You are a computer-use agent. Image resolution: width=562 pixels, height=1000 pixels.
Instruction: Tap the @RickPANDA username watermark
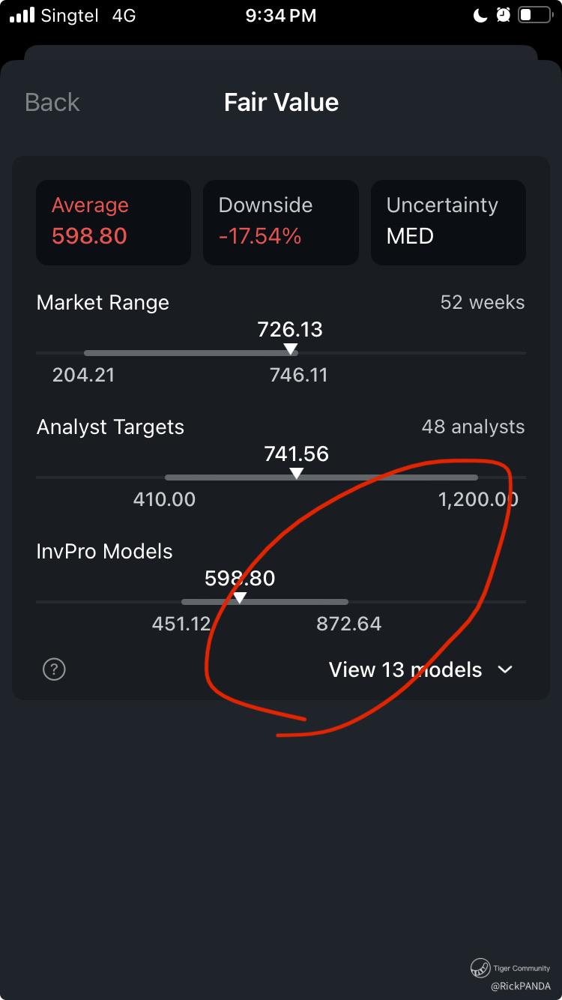[x=521, y=987]
